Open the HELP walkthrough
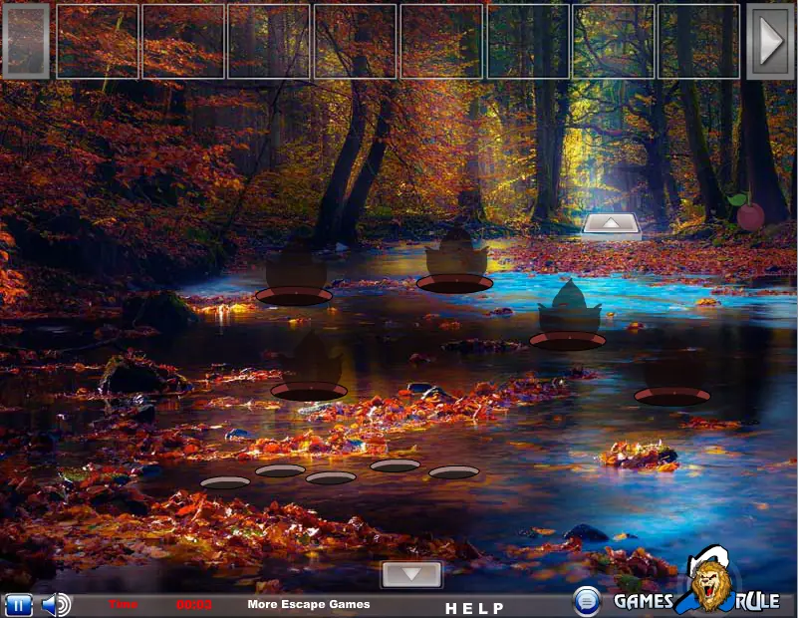This screenshot has width=798, height=618. point(475,608)
